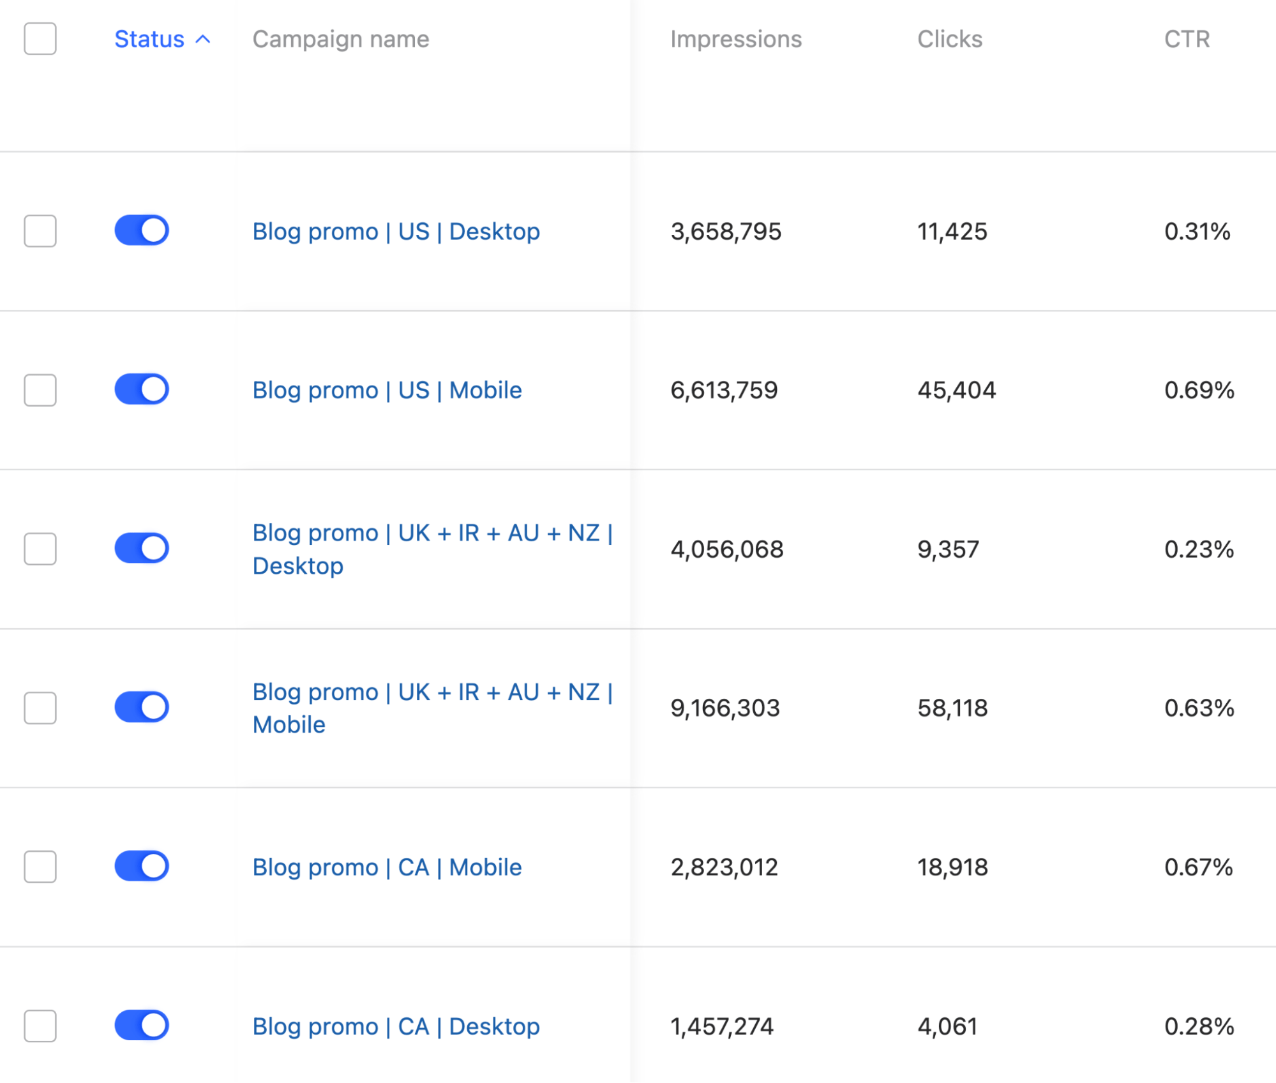This screenshot has width=1276, height=1083.
Task: Disable the UK + IR + AU + NZ Desktop campaign
Action: pos(142,548)
